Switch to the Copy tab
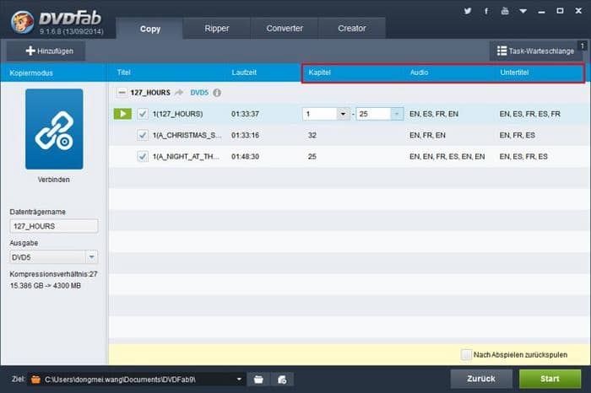Screen dimensions: 591x393 pyautogui.click(x=150, y=29)
